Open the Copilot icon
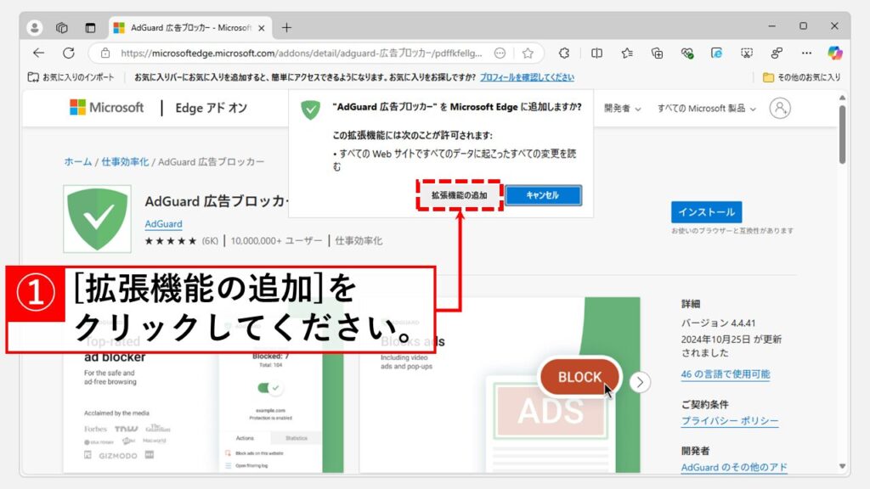This screenshot has height=489, width=870. (x=835, y=53)
